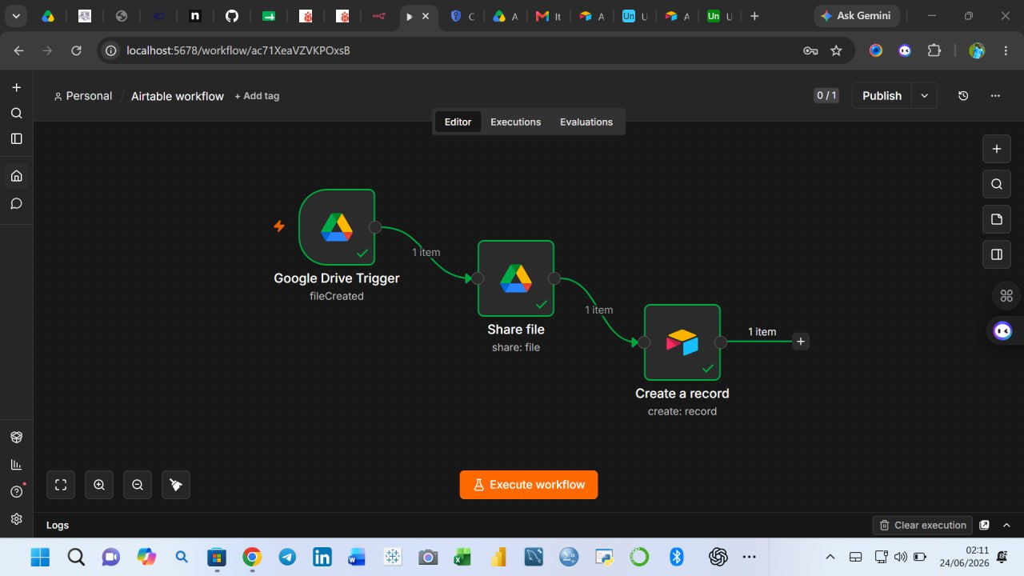
Task: Click the Airtable workflow name field
Action: point(178,96)
